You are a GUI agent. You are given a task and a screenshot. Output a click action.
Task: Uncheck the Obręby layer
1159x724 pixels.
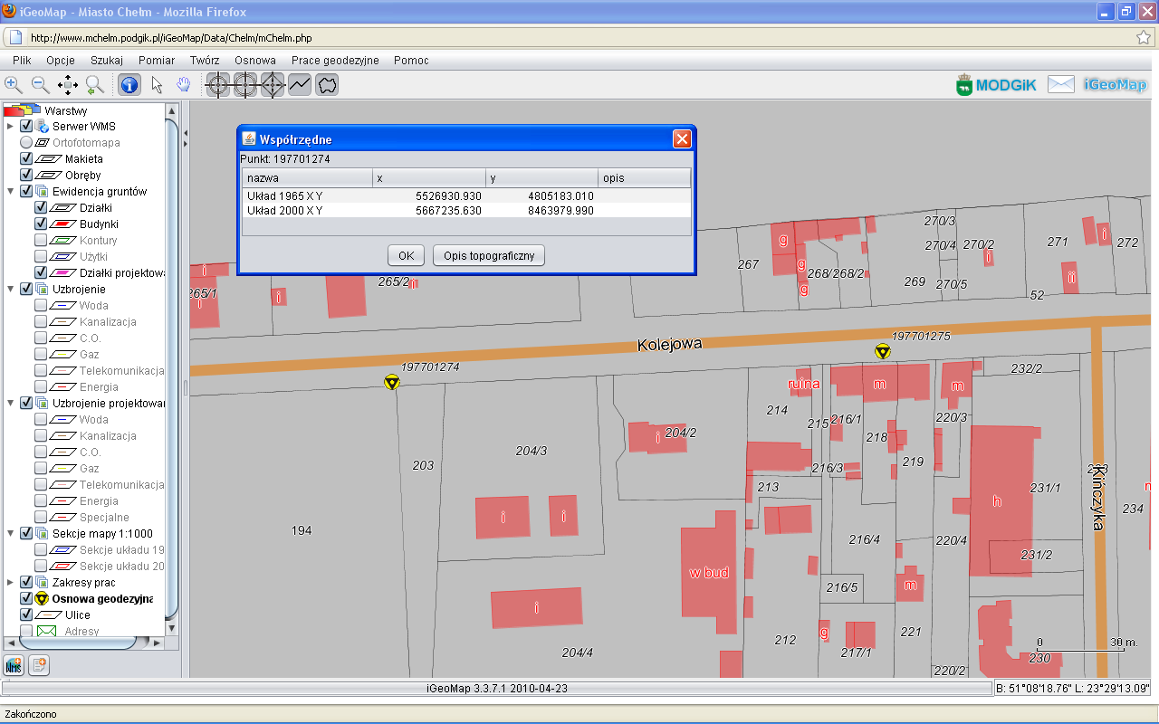[x=26, y=176]
